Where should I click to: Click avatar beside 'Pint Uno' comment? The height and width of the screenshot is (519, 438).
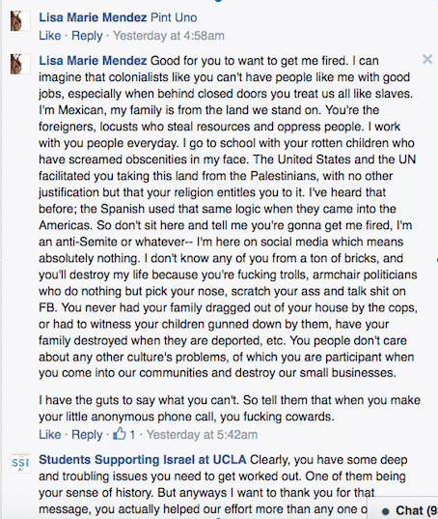click(20, 21)
